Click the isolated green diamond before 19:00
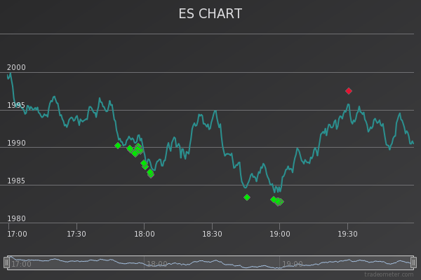Image resolution: width=421 pixels, height=280 pixels. click(247, 197)
